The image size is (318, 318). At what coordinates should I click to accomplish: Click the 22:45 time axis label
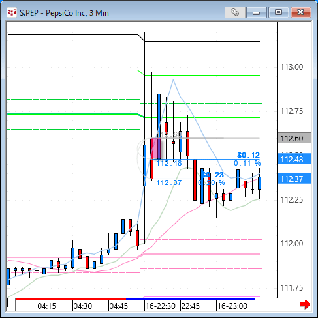(191, 306)
